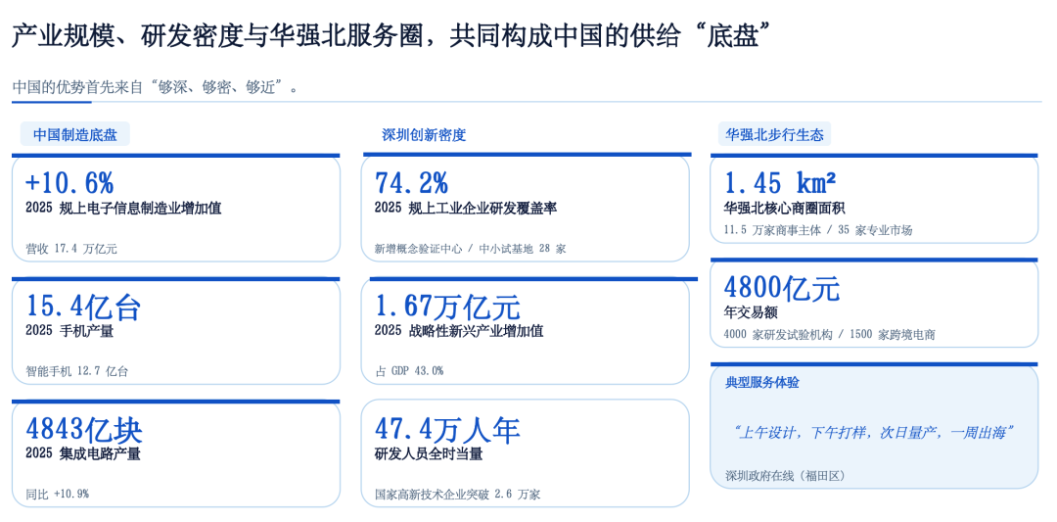Viewport: 1057px width, 522px height.
Task: Click "4000 家研发试验机构 / 1500 家跨境电商" note
Action: [829, 335]
